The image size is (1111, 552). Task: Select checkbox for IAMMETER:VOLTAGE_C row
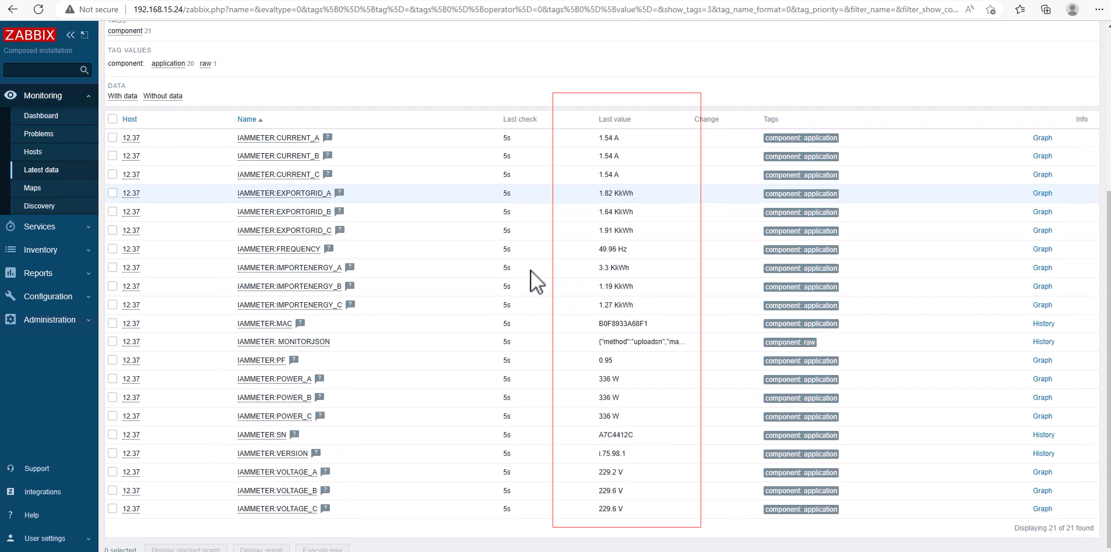pyautogui.click(x=112, y=508)
